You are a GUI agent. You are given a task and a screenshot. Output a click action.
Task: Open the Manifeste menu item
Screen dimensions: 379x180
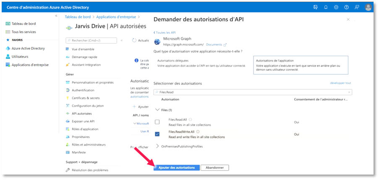click(78, 152)
